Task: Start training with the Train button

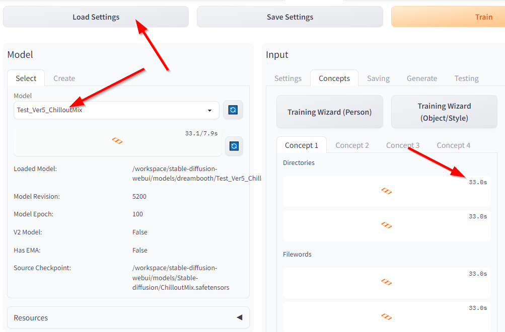Action: 448,17
